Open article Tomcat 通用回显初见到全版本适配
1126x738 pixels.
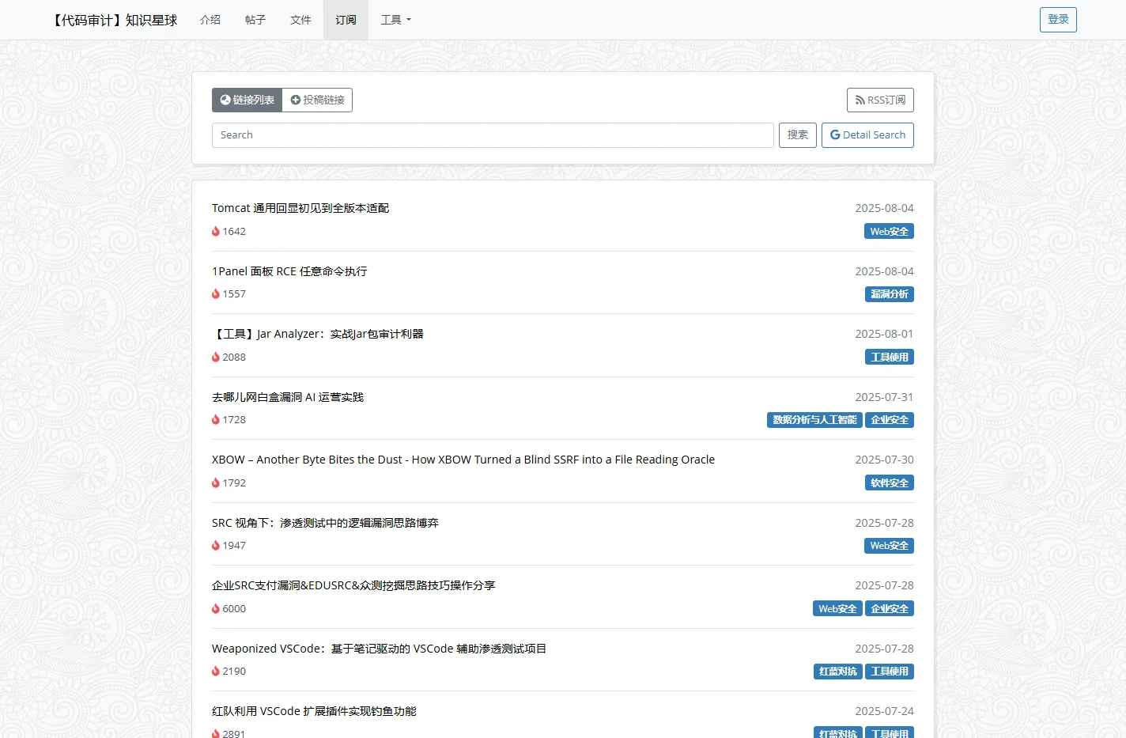[x=300, y=208]
